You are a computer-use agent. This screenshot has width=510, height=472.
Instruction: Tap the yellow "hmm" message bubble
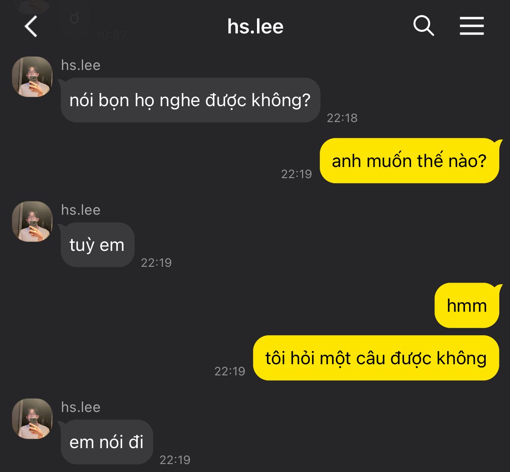tap(467, 306)
